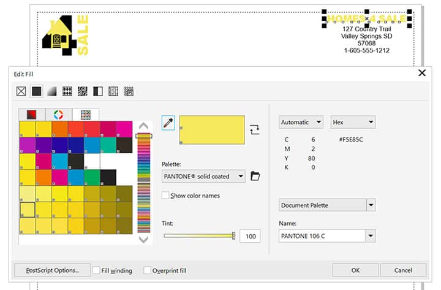441x290 pixels.
Task: Expand the Hex color format dropdown
Action: (x=353, y=122)
